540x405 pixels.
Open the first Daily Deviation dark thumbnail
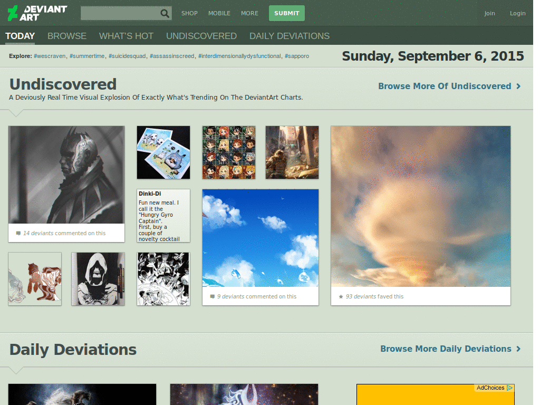(82, 394)
